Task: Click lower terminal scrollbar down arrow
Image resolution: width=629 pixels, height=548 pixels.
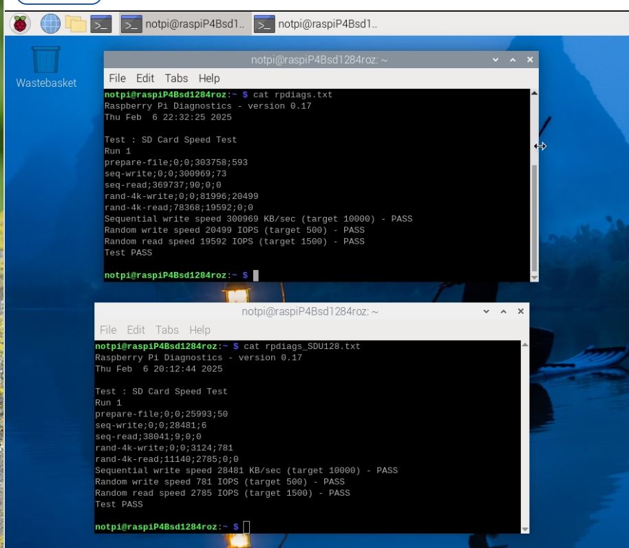Action: pos(524,529)
